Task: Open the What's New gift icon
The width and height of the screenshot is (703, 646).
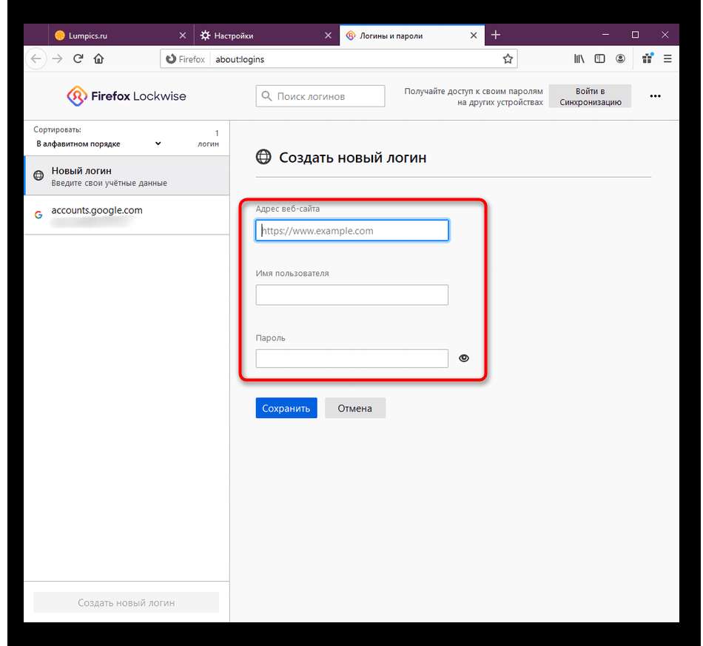Action: [647, 58]
